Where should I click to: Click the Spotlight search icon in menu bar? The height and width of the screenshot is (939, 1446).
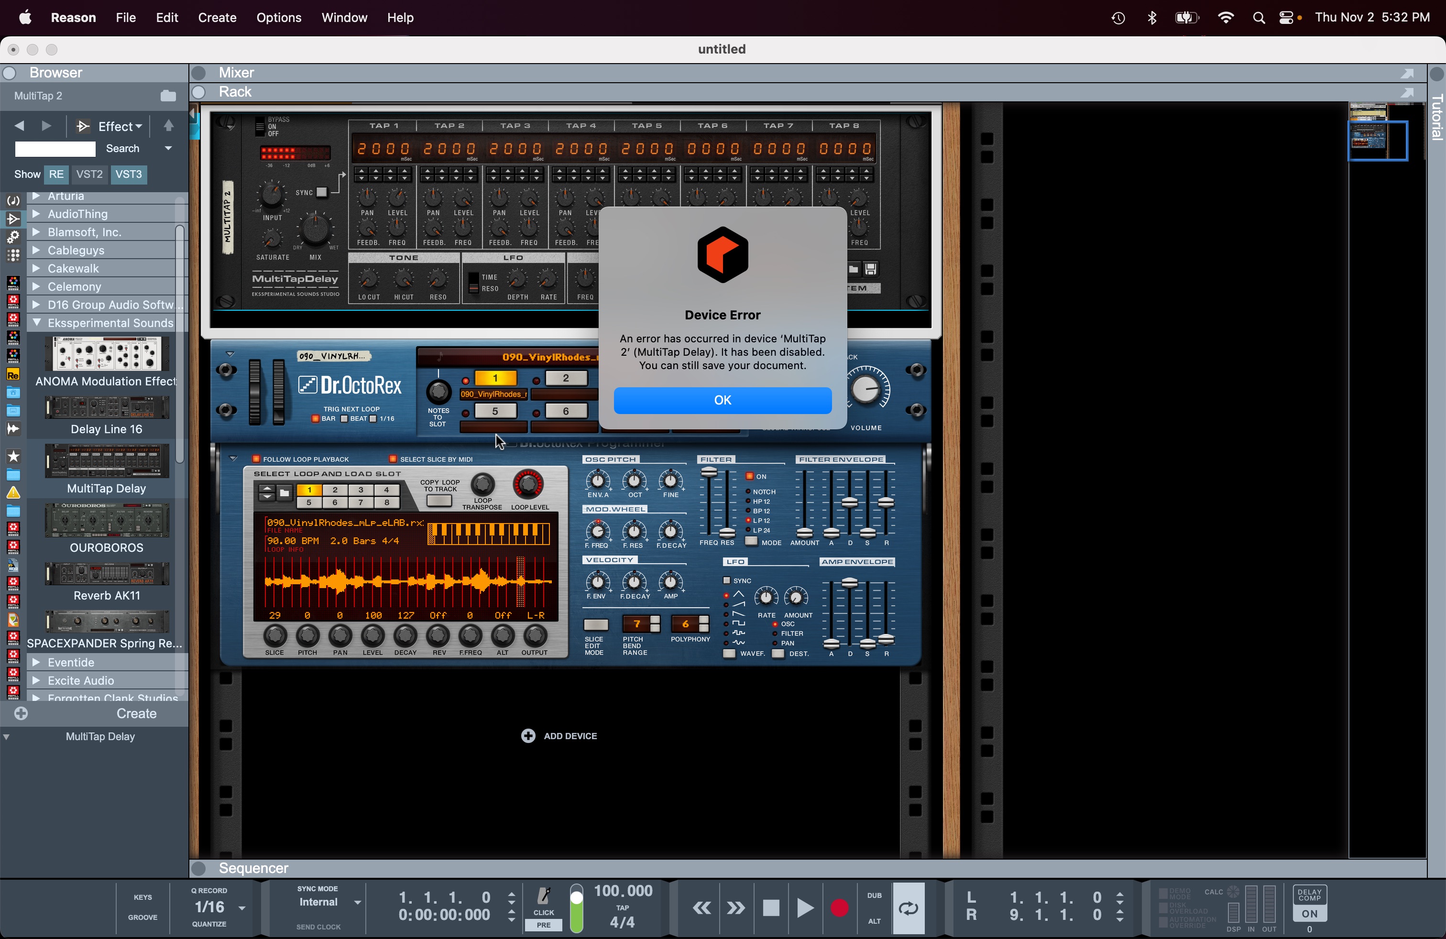click(x=1258, y=18)
